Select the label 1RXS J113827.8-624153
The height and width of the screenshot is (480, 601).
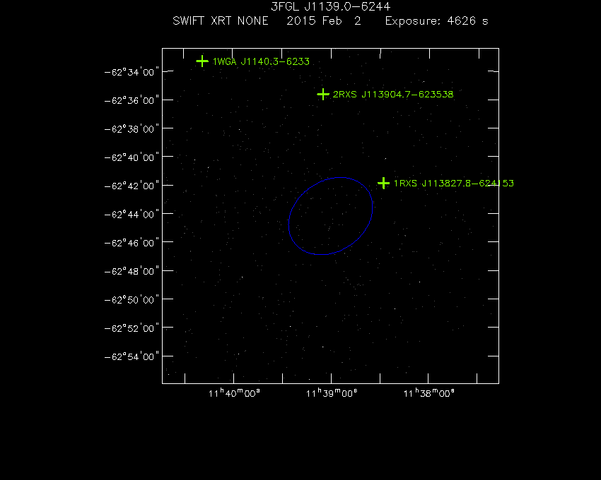click(454, 184)
